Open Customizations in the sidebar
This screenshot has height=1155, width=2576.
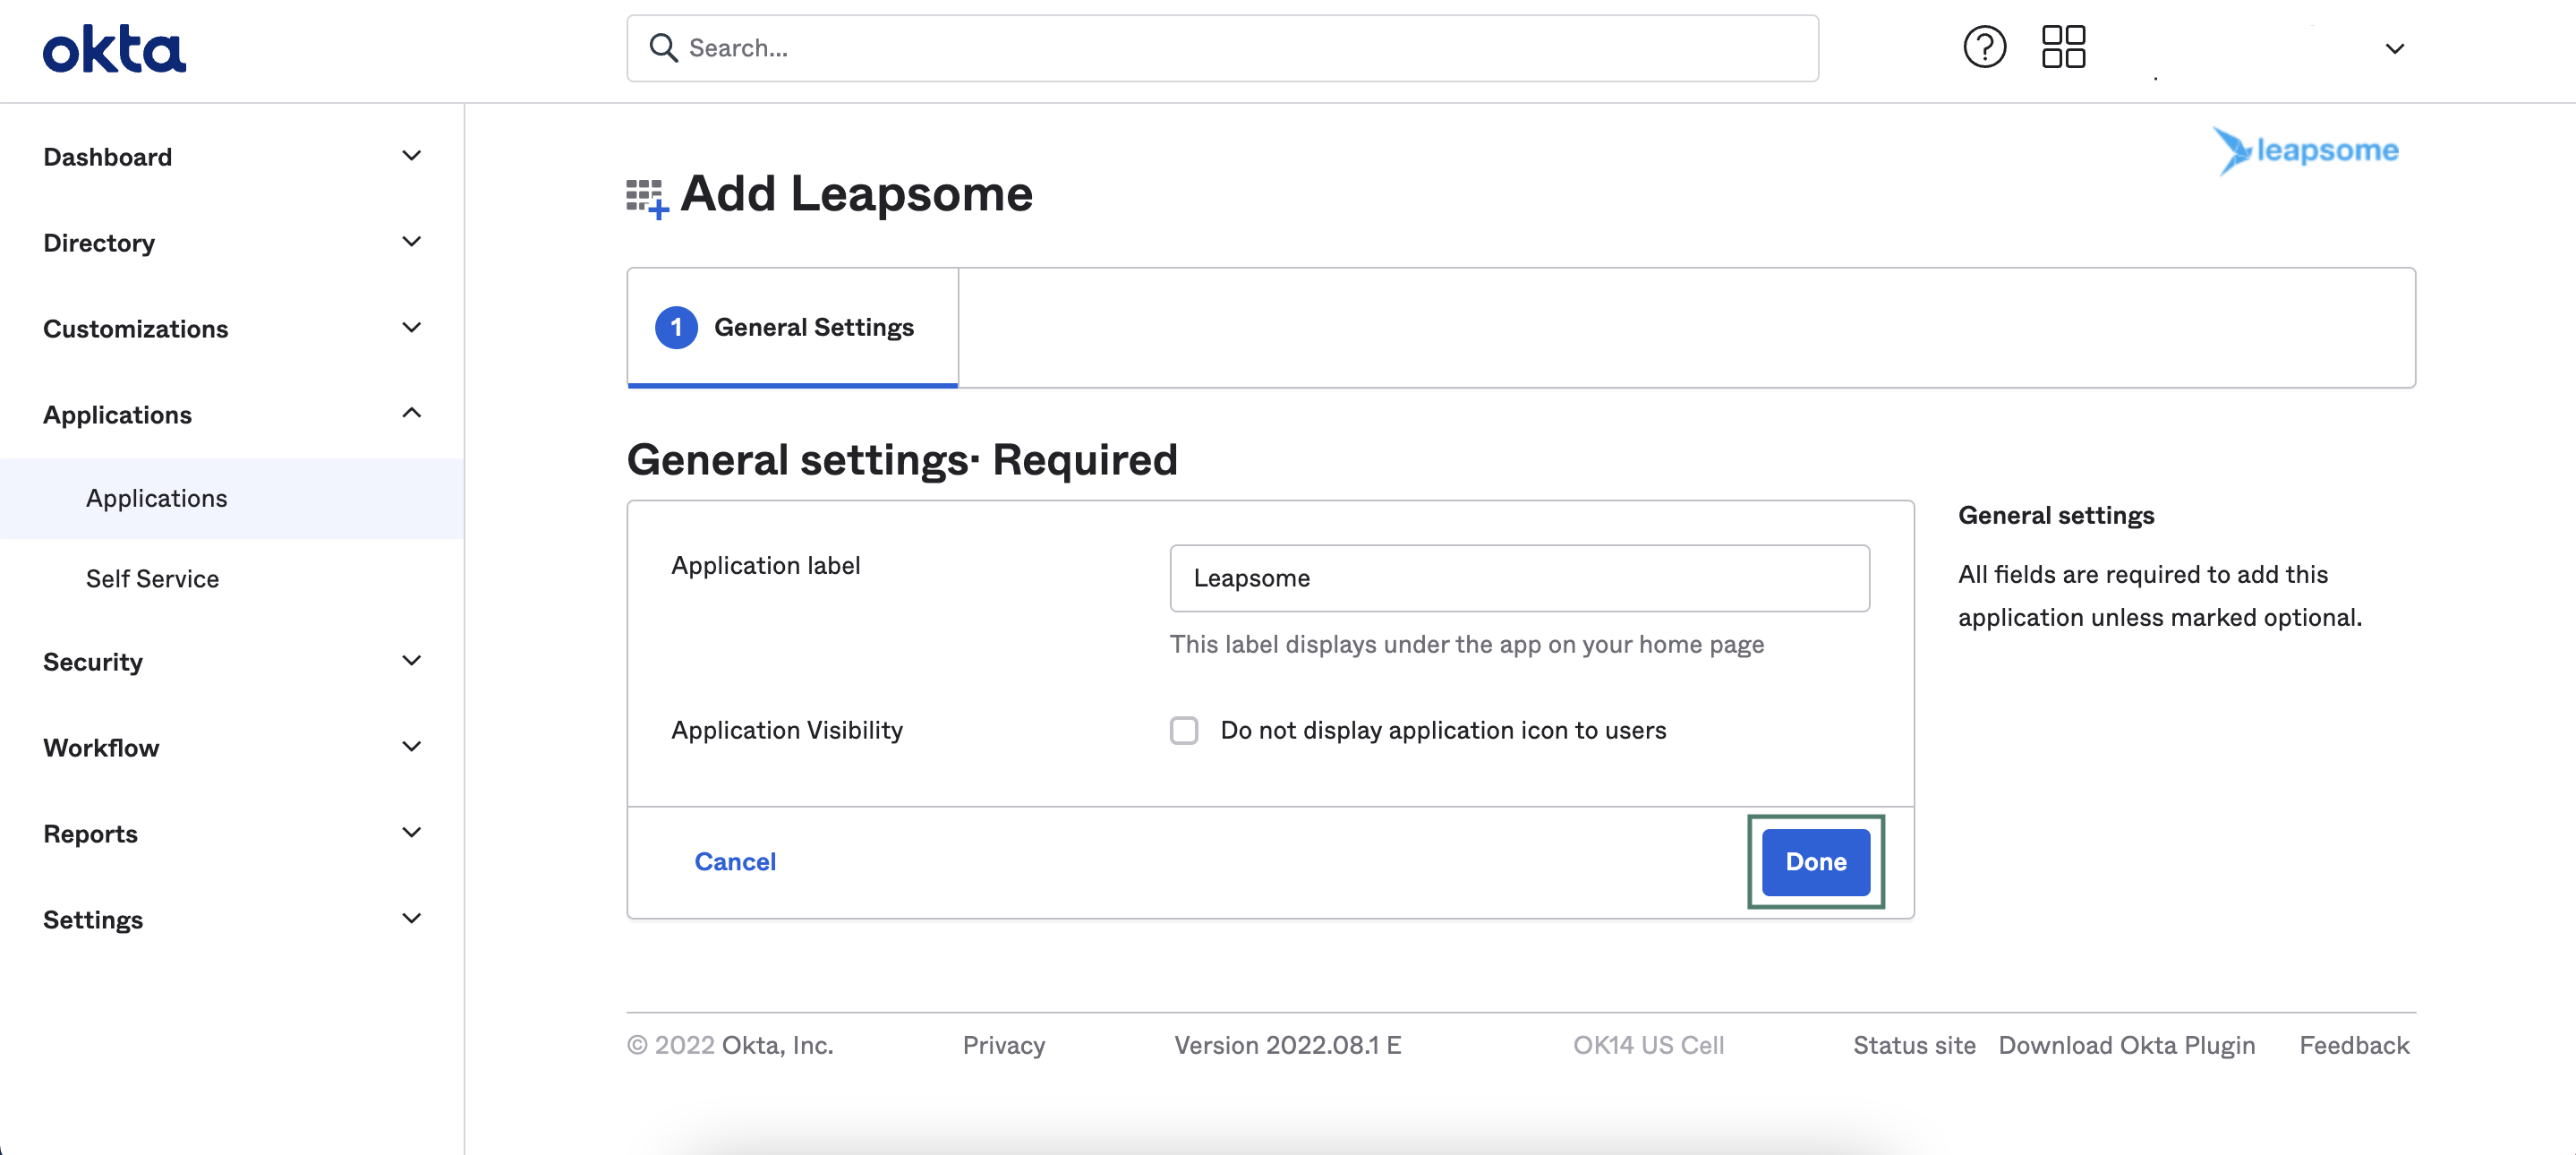tap(135, 329)
